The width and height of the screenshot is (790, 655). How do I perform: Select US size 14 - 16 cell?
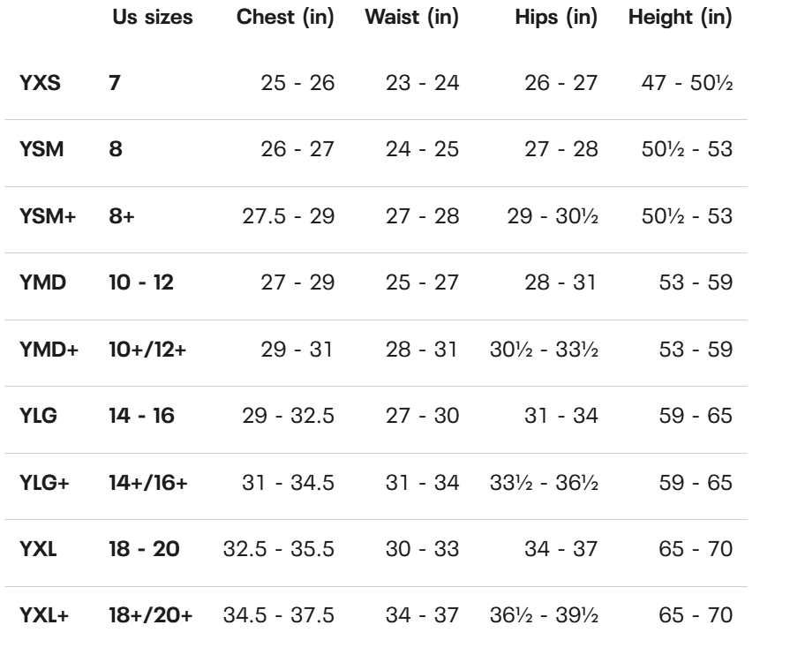(x=141, y=416)
